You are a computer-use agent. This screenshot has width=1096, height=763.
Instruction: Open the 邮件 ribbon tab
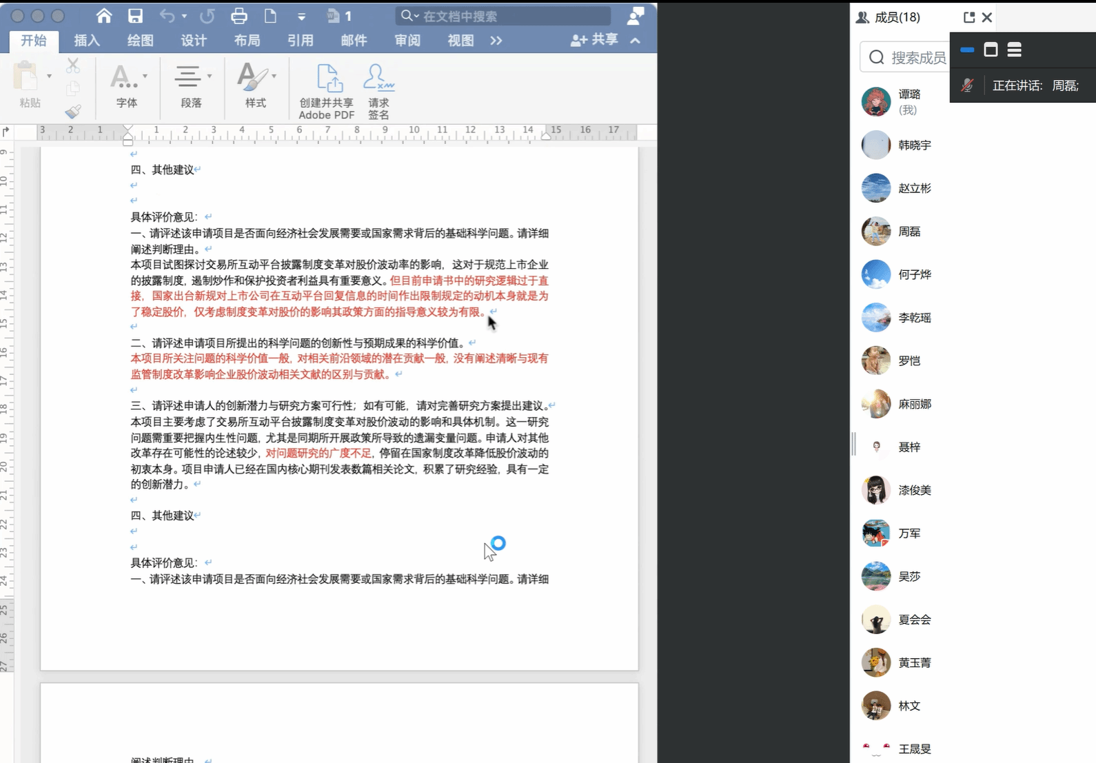pyautogui.click(x=354, y=41)
